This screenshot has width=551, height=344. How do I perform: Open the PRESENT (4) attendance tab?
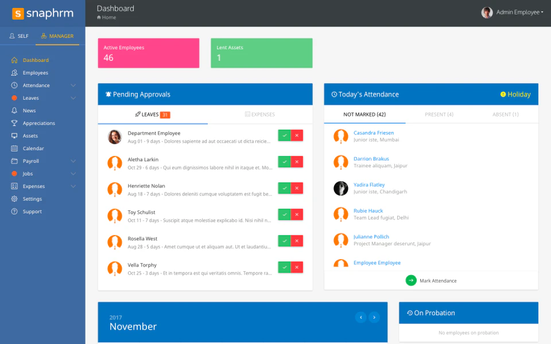[x=439, y=114]
